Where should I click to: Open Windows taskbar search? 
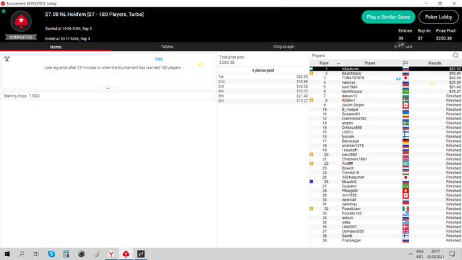pyautogui.click(x=22, y=254)
